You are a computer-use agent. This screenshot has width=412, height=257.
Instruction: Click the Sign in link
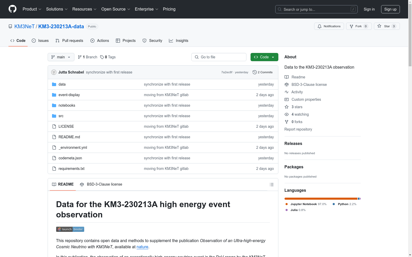pyautogui.click(x=369, y=9)
